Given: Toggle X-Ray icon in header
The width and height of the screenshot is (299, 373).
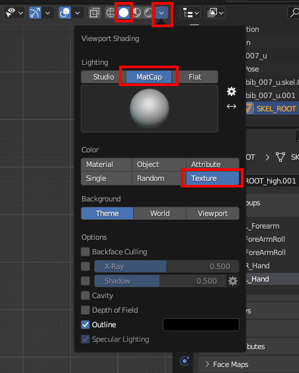Looking at the screenshot, I should pos(95,13).
